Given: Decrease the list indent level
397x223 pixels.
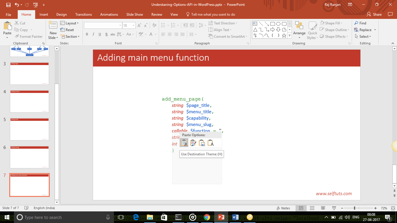Looking at the screenshot, I should pos(186,25).
